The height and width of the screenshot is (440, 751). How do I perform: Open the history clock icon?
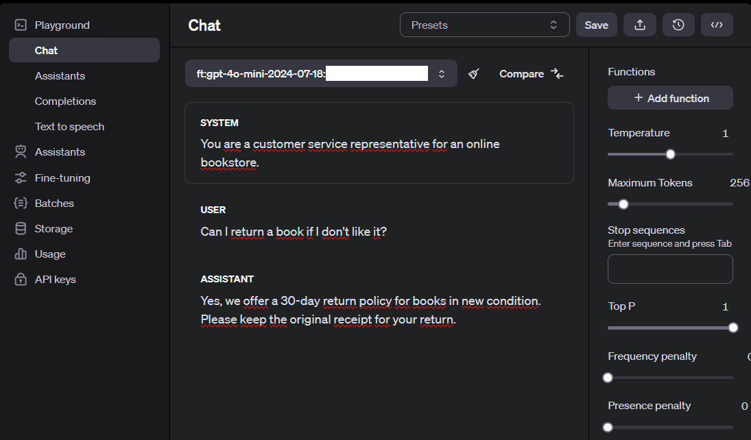point(678,25)
